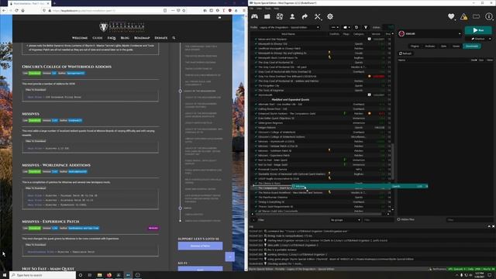Open the help information circle icon
This screenshot has height=279, width=496.
point(489,16)
